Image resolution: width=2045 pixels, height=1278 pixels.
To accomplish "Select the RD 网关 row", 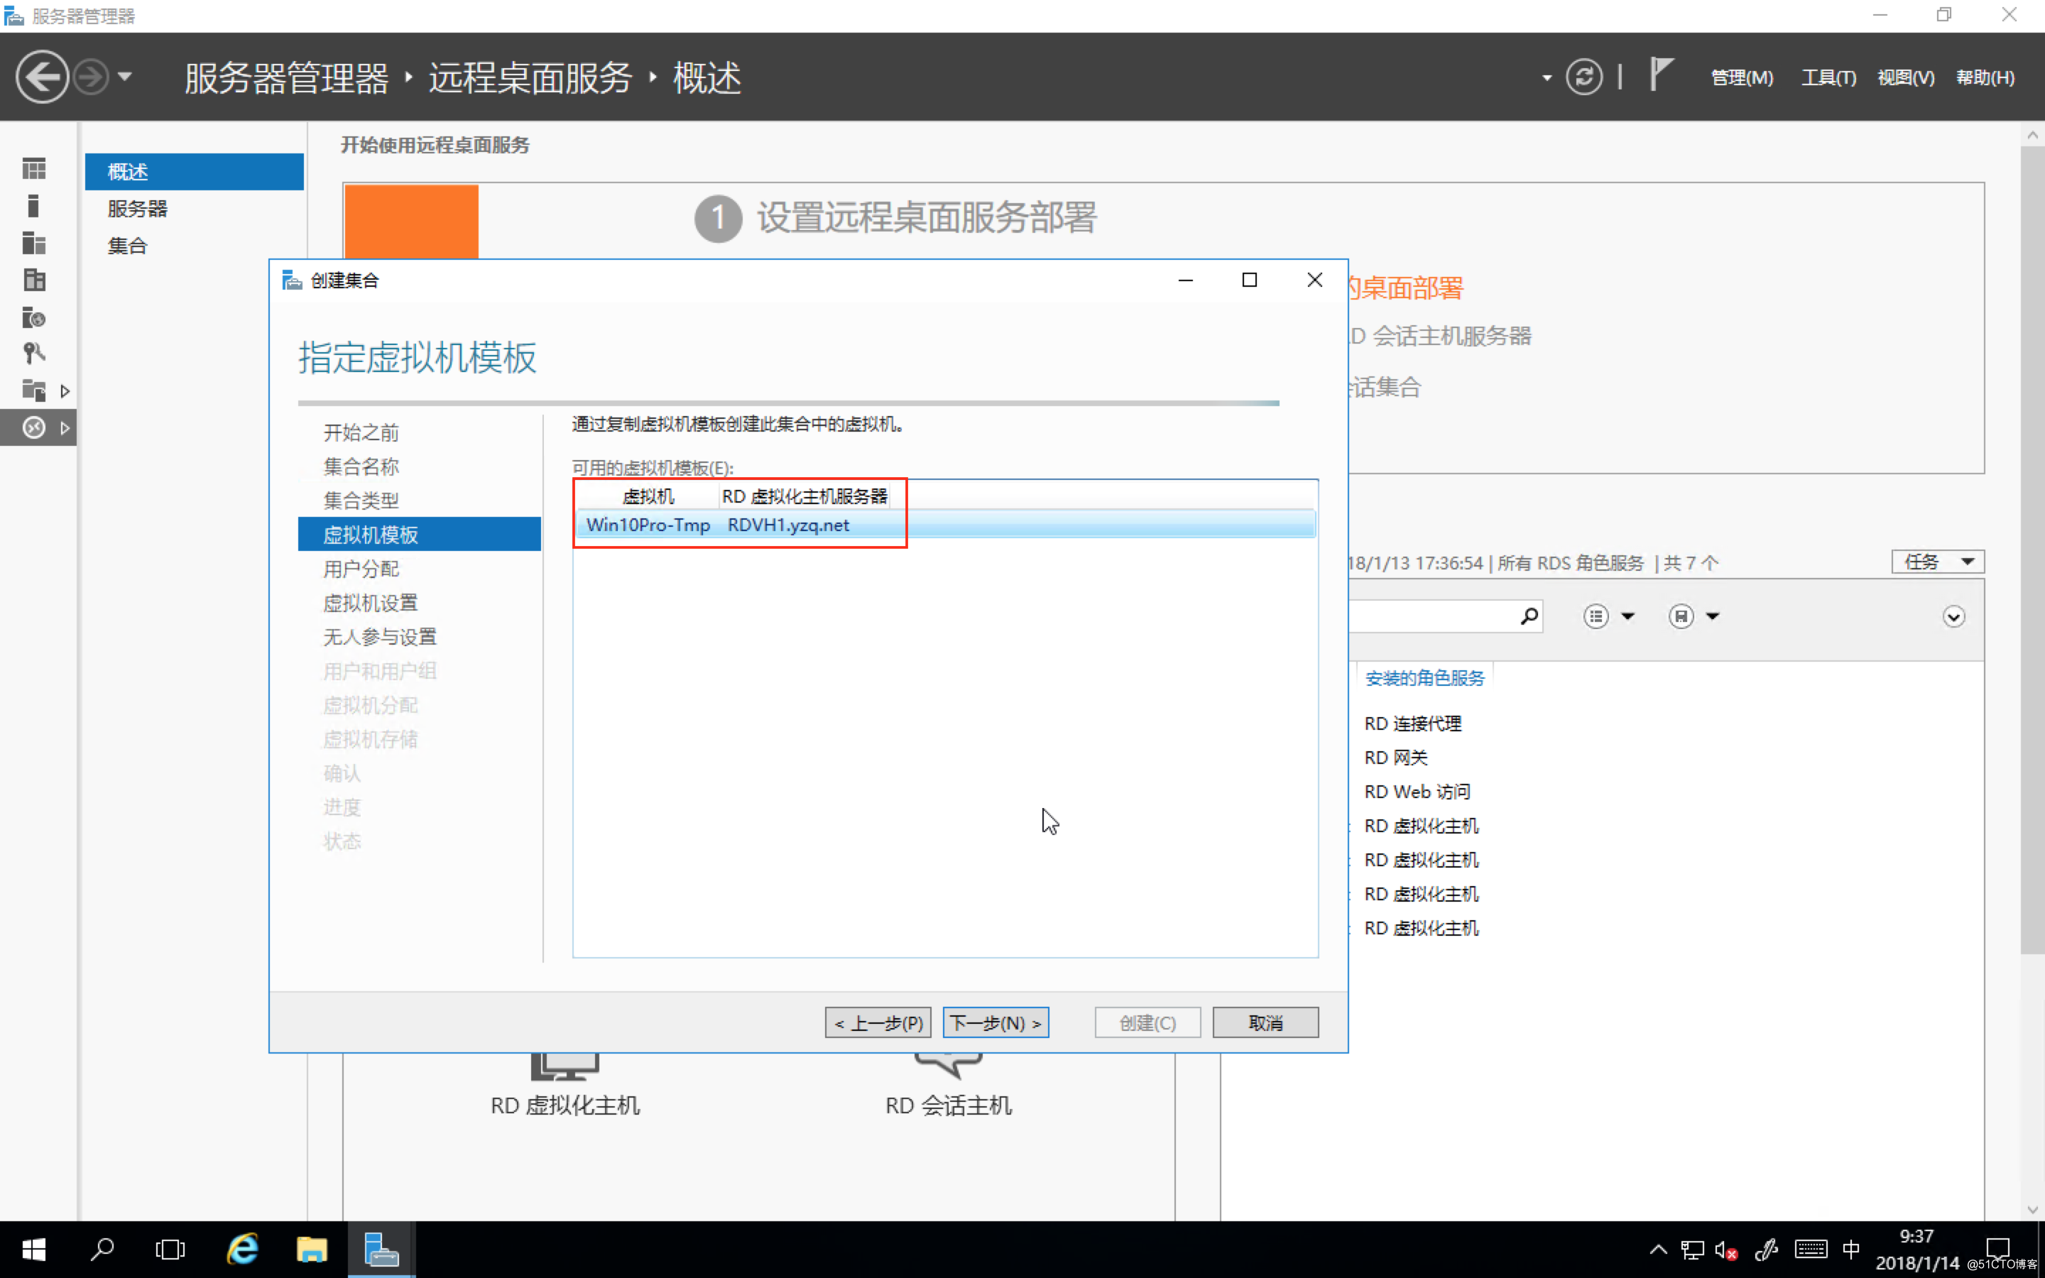I will (x=1395, y=758).
